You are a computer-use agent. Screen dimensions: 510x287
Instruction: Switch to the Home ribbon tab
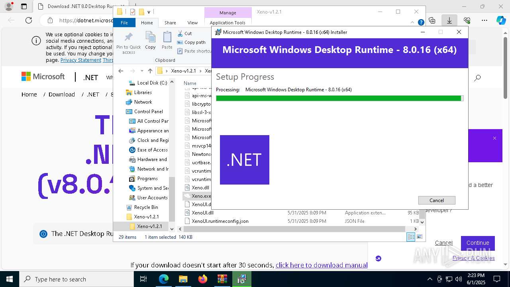click(147, 23)
